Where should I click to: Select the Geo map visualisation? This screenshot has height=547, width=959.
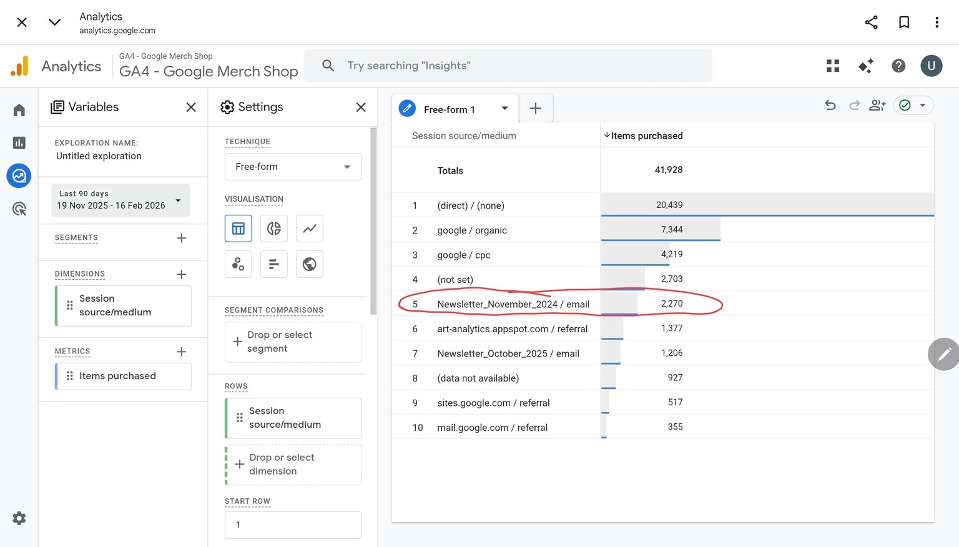tap(310, 264)
